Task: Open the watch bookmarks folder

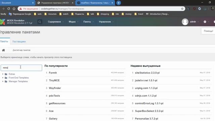Action: pyautogui.click(x=64, y=14)
